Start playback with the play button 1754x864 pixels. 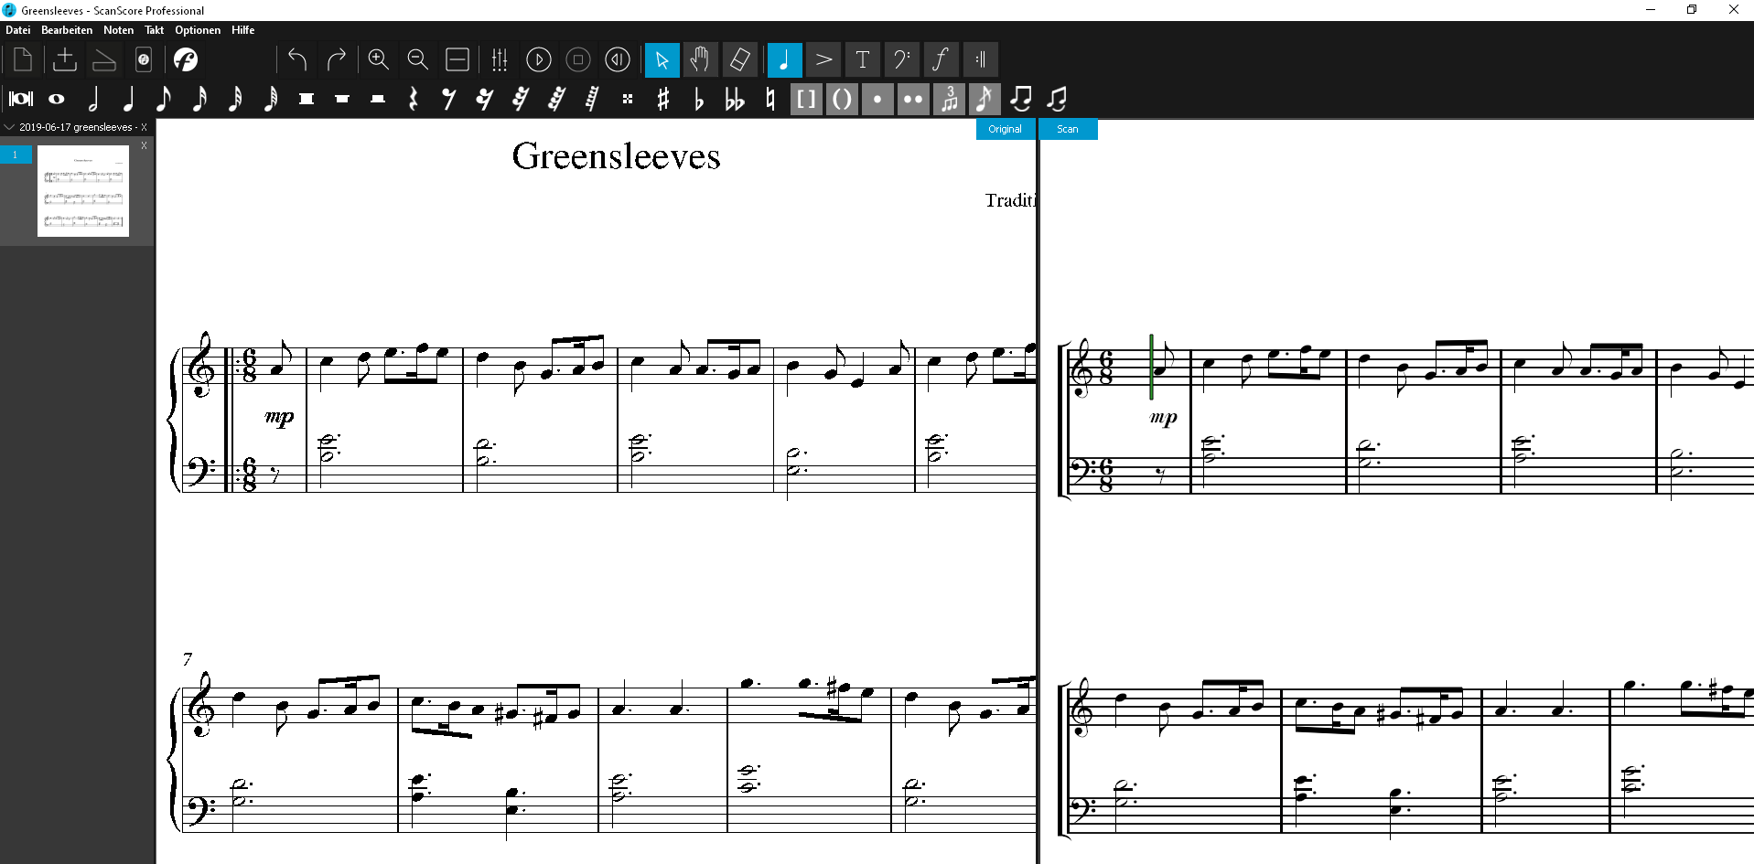[x=538, y=59]
